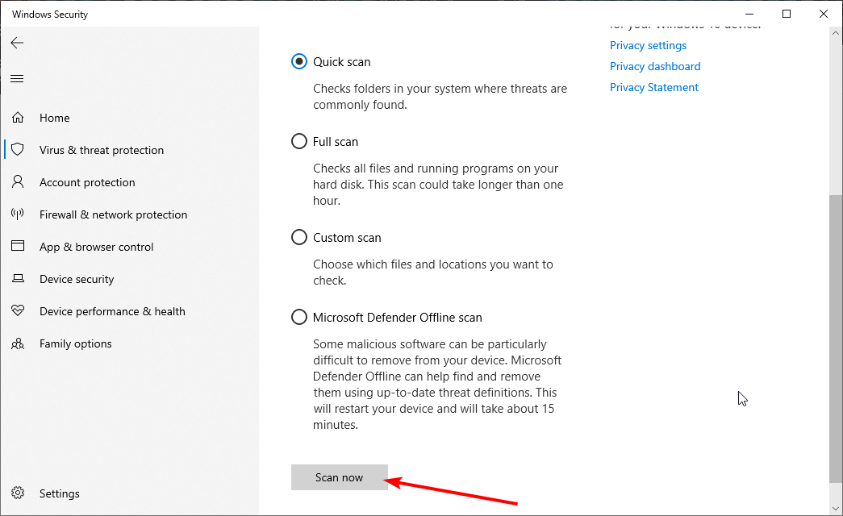Click the Account protection person icon
The height and width of the screenshot is (516, 843).
(18, 182)
